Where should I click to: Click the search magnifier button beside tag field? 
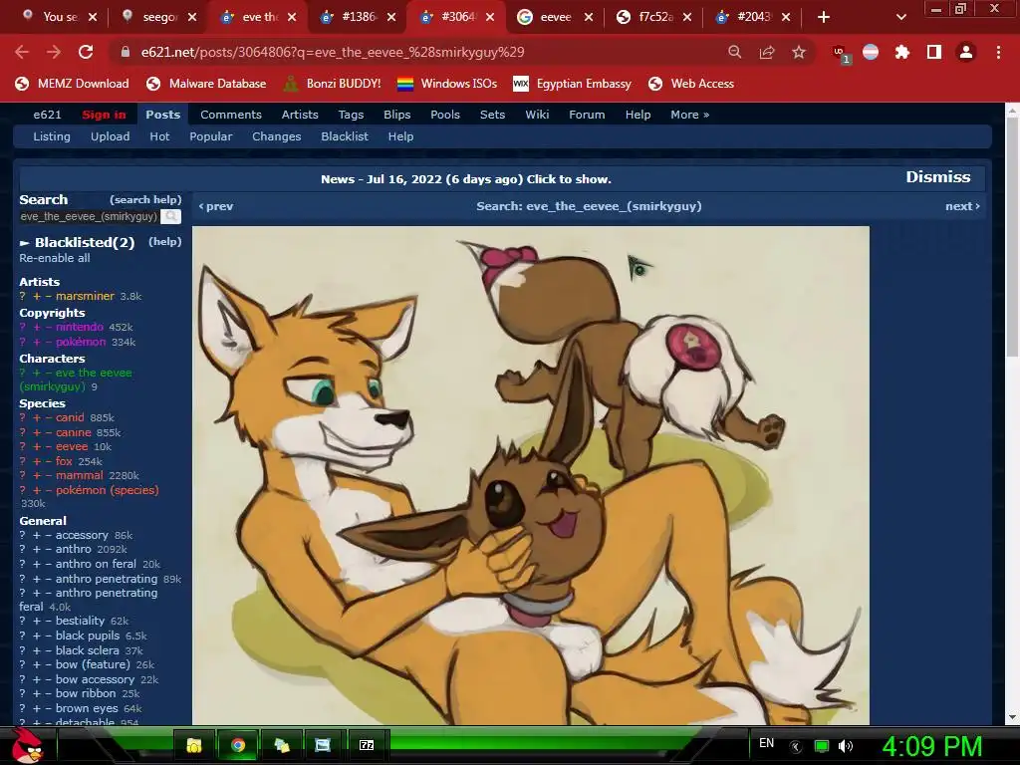click(170, 216)
